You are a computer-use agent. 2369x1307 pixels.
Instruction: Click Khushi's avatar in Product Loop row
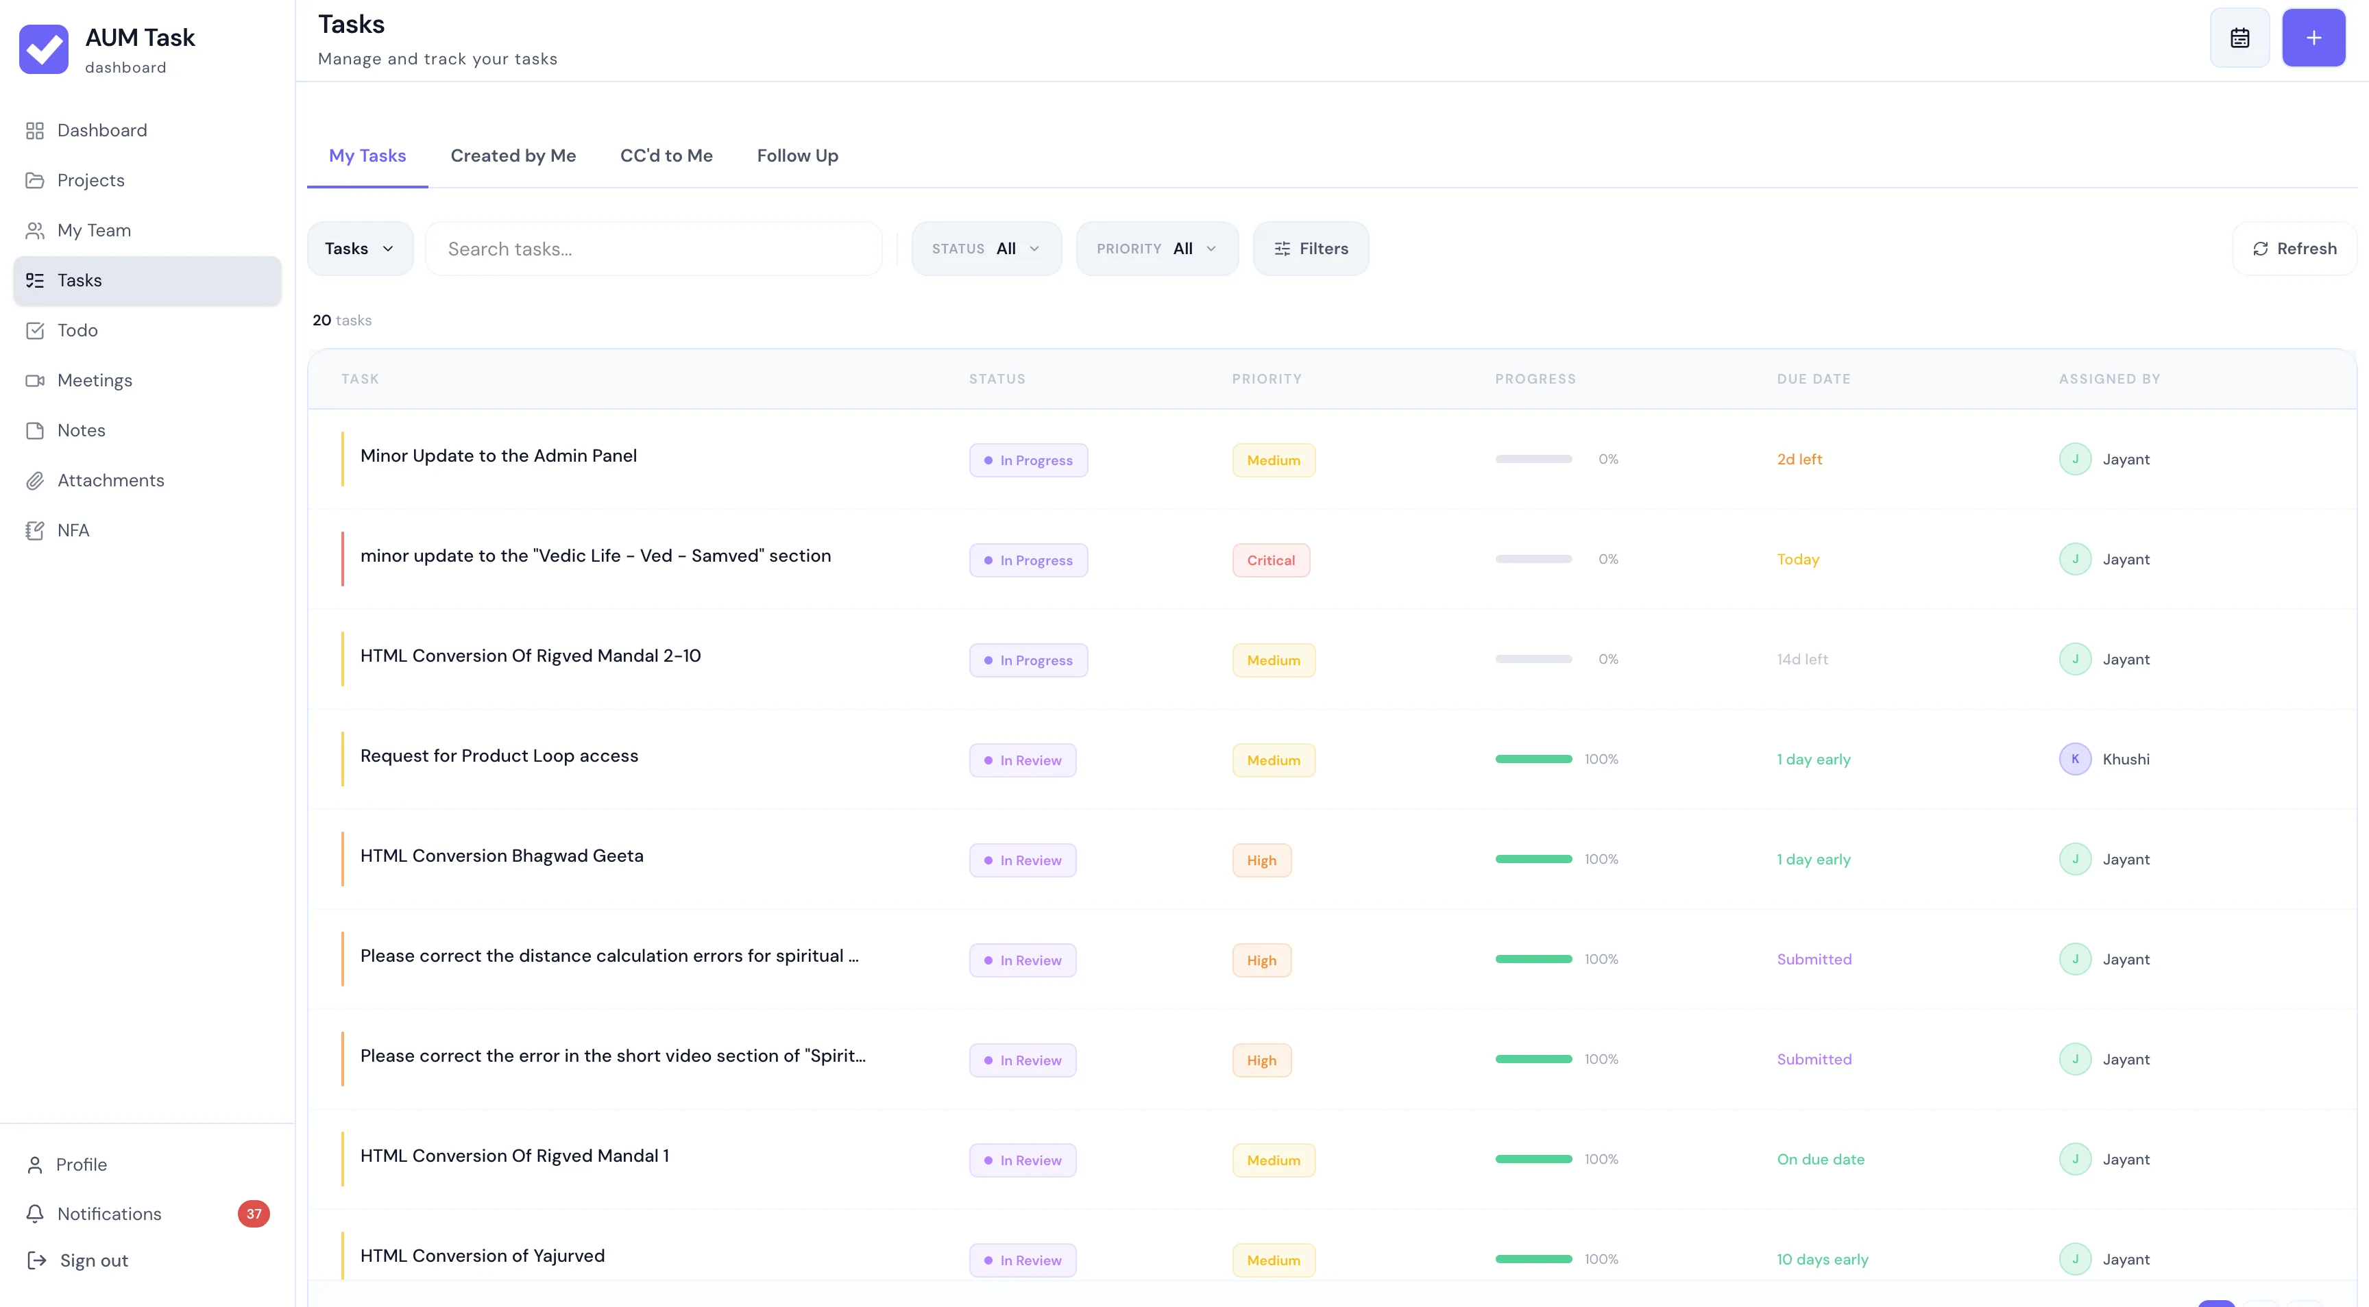2075,759
